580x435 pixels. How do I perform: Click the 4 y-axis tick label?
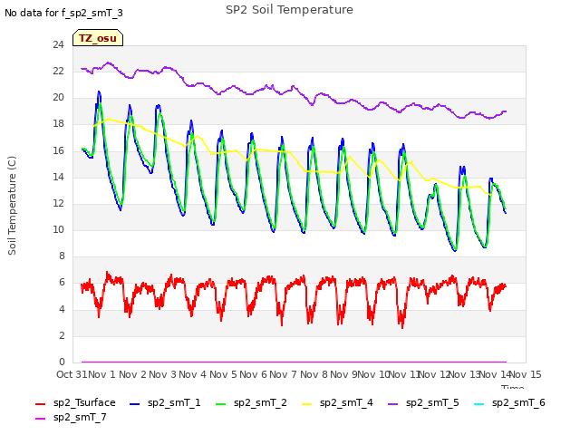pyautogui.click(x=62, y=309)
